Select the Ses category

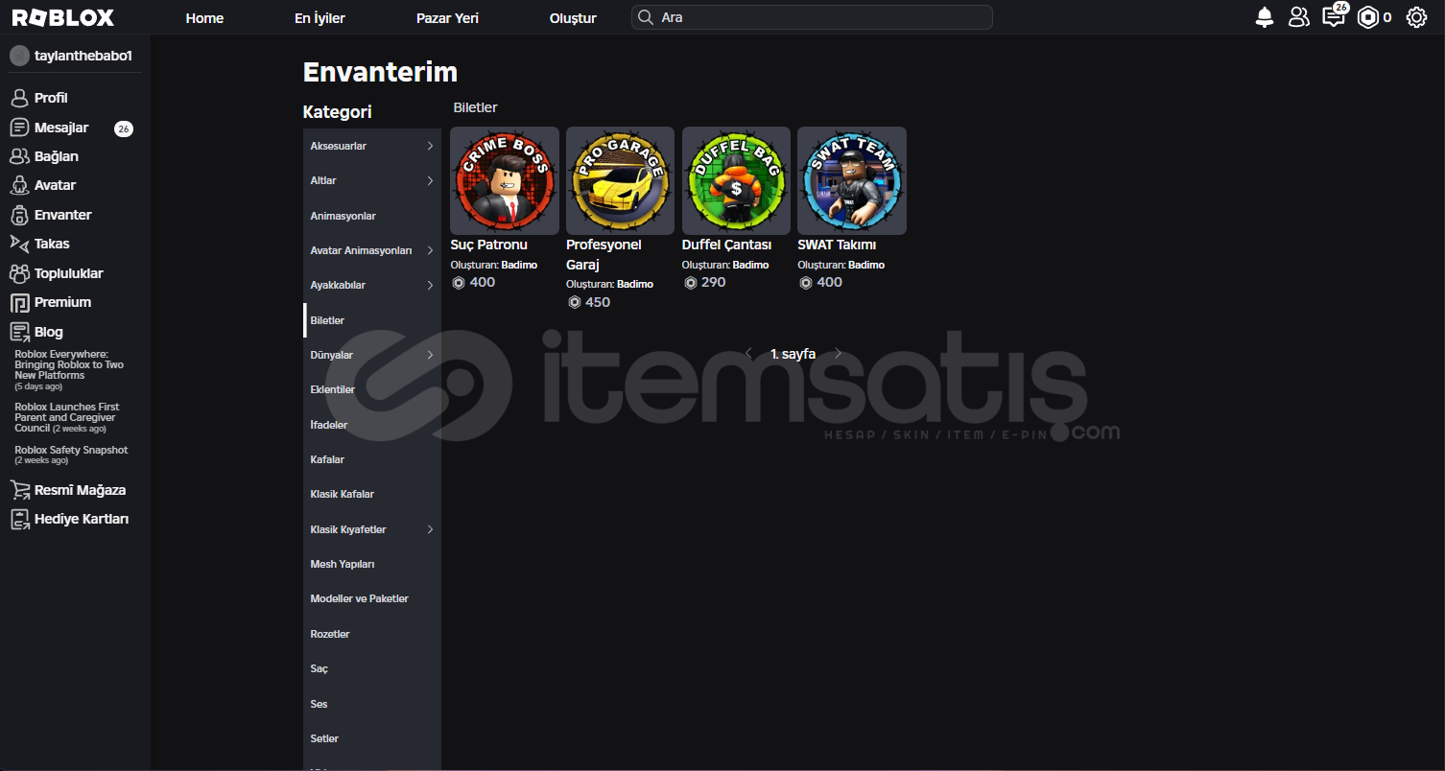372,704
